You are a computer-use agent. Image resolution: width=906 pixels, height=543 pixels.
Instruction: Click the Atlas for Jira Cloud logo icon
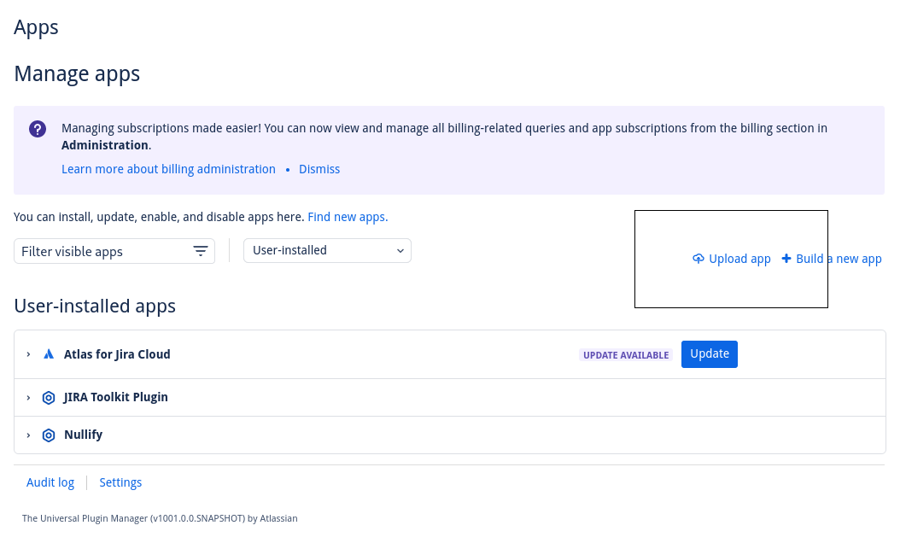tap(49, 354)
